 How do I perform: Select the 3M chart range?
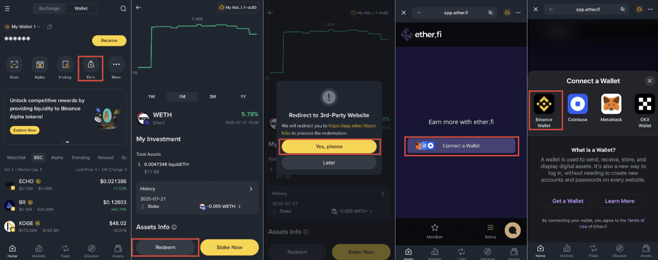click(213, 97)
